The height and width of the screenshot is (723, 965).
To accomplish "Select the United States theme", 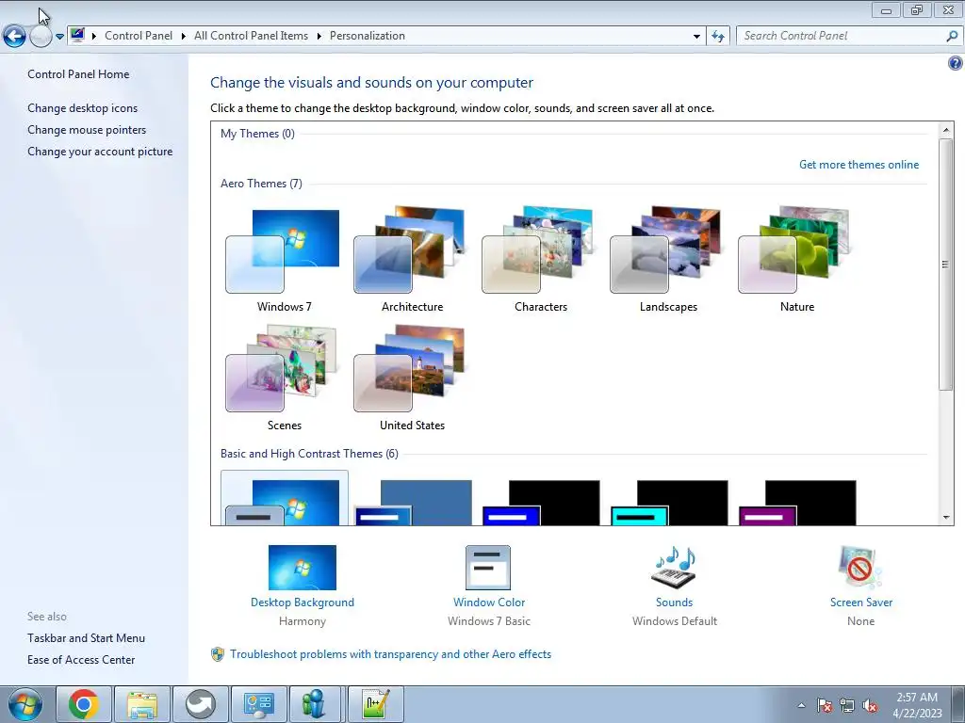I will [x=412, y=378].
